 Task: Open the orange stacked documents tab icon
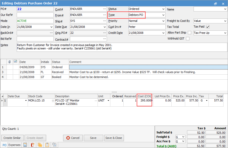click(40, 145)
